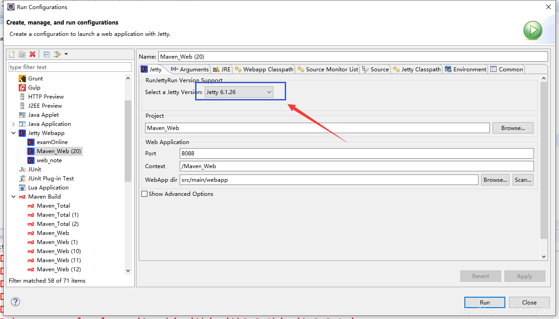Click the Project text field
Image resolution: width=559 pixels, height=319 pixels.
tap(317, 128)
